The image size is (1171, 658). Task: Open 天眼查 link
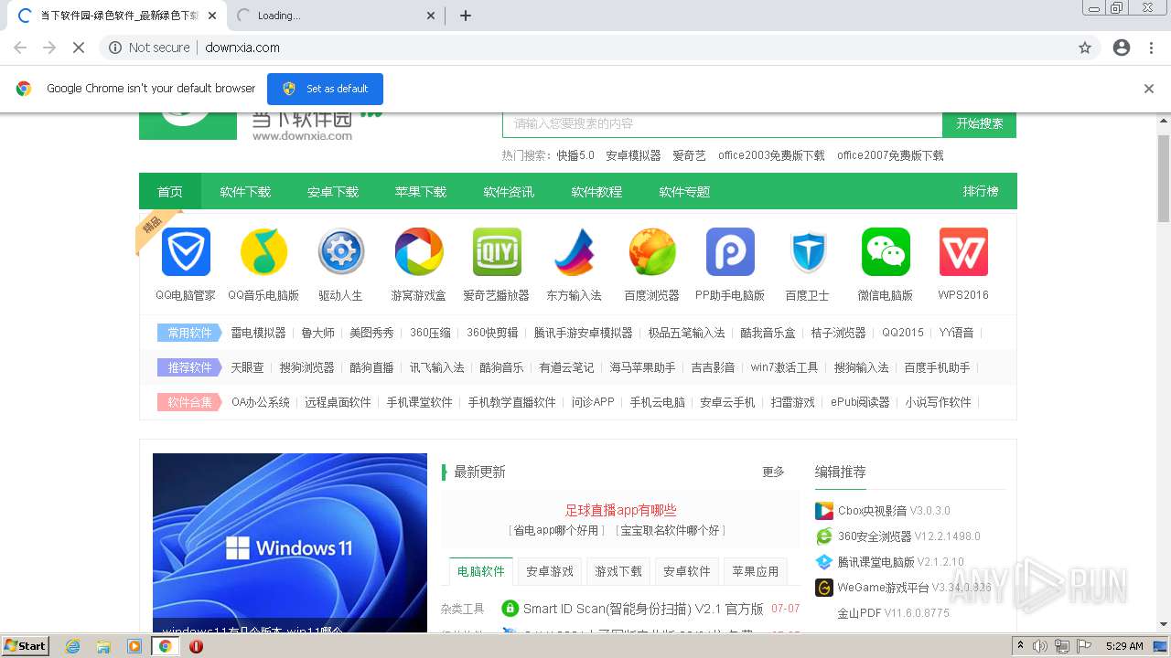[247, 367]
